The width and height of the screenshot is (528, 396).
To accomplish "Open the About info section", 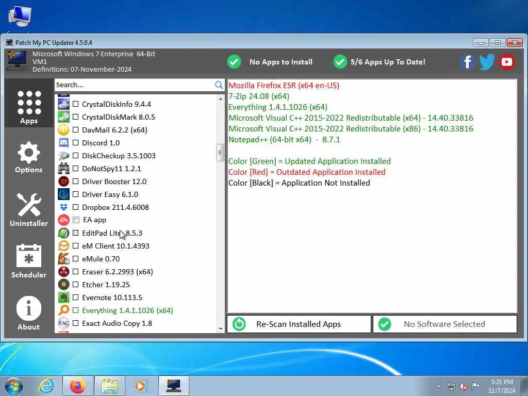I will point(29,313).
